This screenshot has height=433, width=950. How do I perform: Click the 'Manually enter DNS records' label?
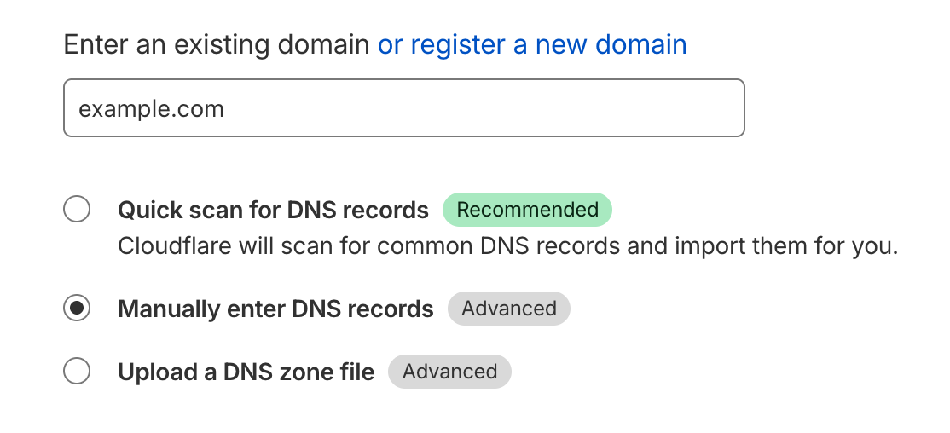coord(275,309)
